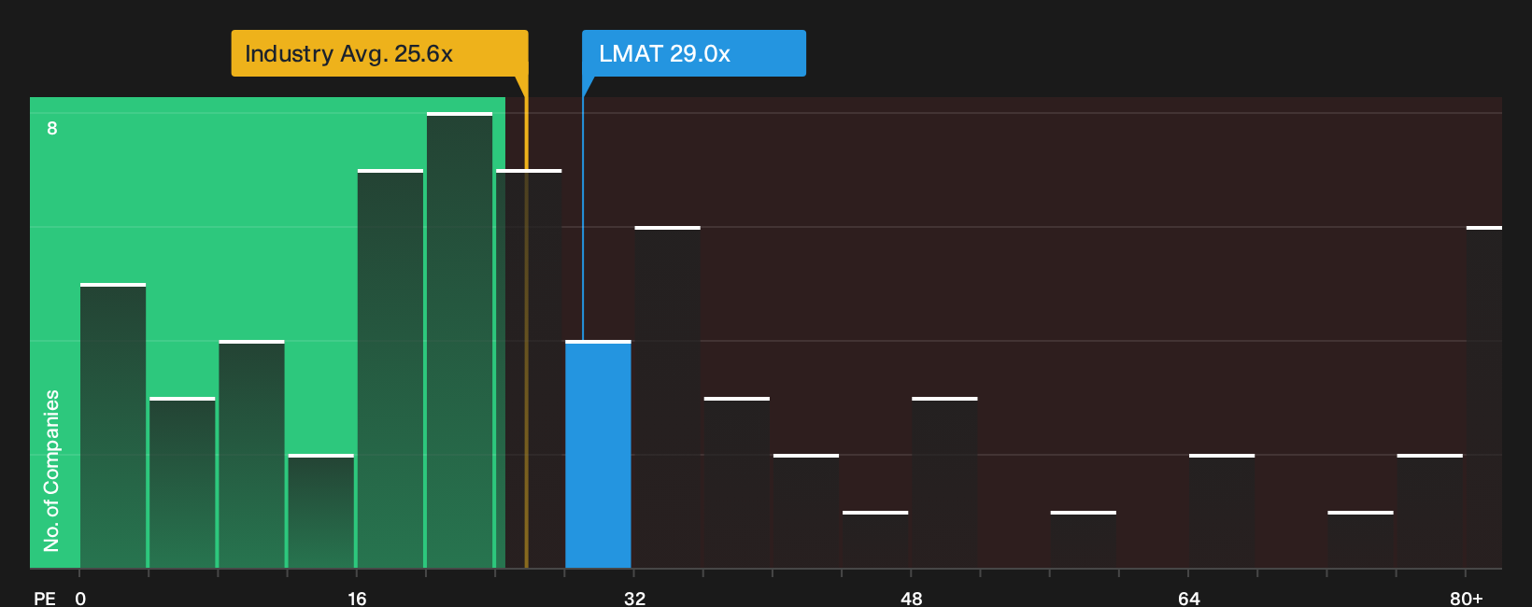Click the shortest green bar left of 16
1532x607 pixels.
pos(321,511)
